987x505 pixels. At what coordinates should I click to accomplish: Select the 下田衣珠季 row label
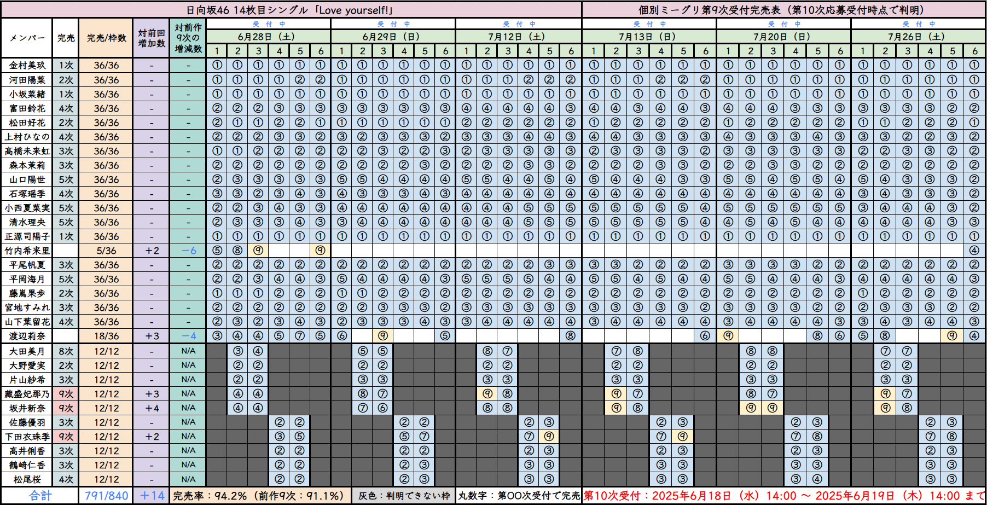click(27, 437)
